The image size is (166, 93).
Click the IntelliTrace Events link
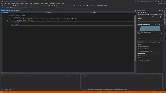pyautogui.click(x=146, y=51)
